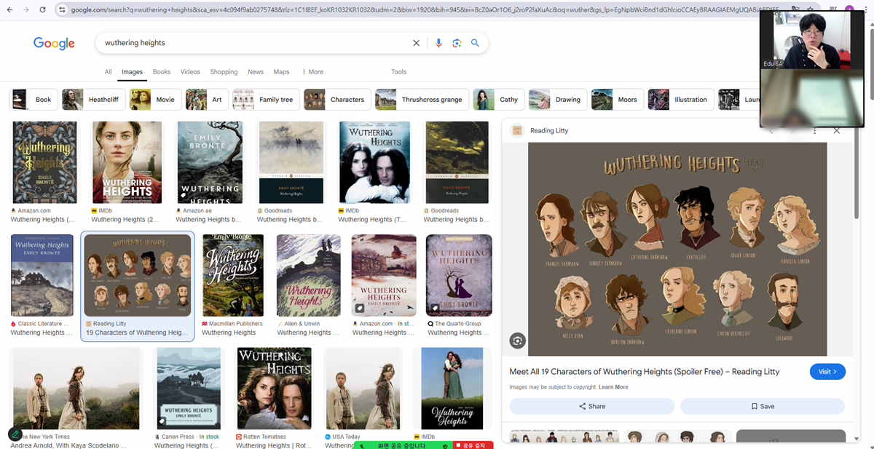This screenshot has height=449, width=874.
Task: Filter images by Characters chip
Action: coord(337,100)
